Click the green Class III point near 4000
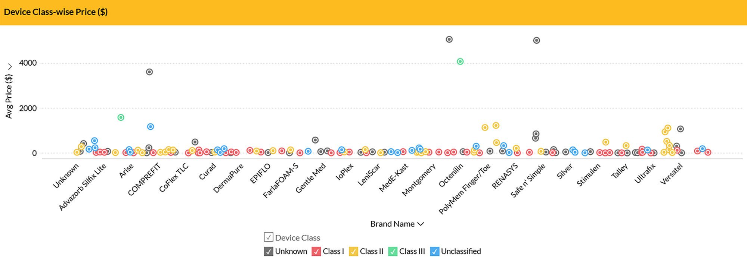747x268 pixels. 460,62
